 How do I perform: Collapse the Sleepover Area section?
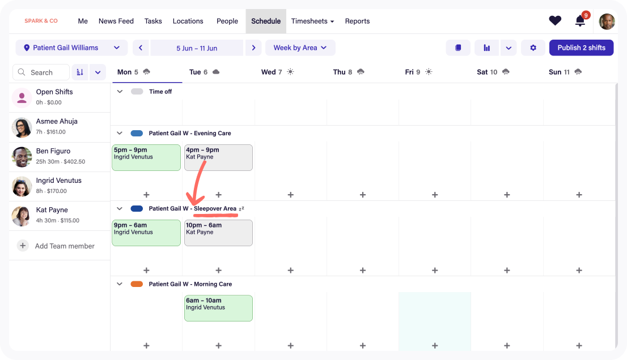[120, 209]
